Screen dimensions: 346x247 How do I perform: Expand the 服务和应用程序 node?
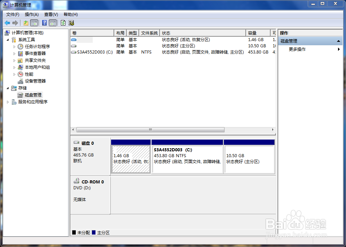click(x=8, y=102)
